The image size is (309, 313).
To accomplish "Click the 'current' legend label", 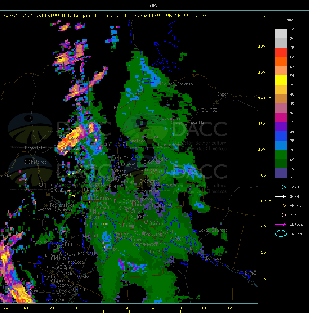I will pyautogui.click(x=297, y=233).
